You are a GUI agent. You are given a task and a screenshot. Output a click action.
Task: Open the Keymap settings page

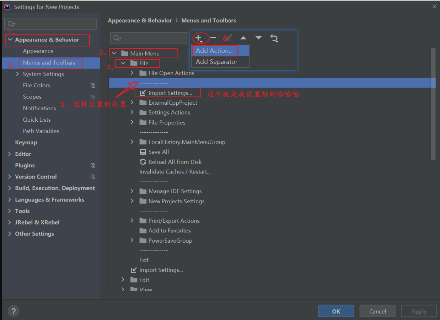(26, 142)
